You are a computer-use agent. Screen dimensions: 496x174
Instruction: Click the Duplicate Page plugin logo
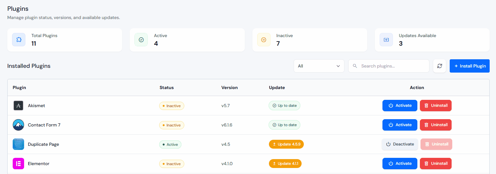(18, 144)
